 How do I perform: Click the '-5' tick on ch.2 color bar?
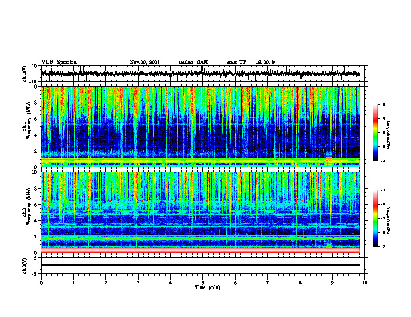[382, 218]
